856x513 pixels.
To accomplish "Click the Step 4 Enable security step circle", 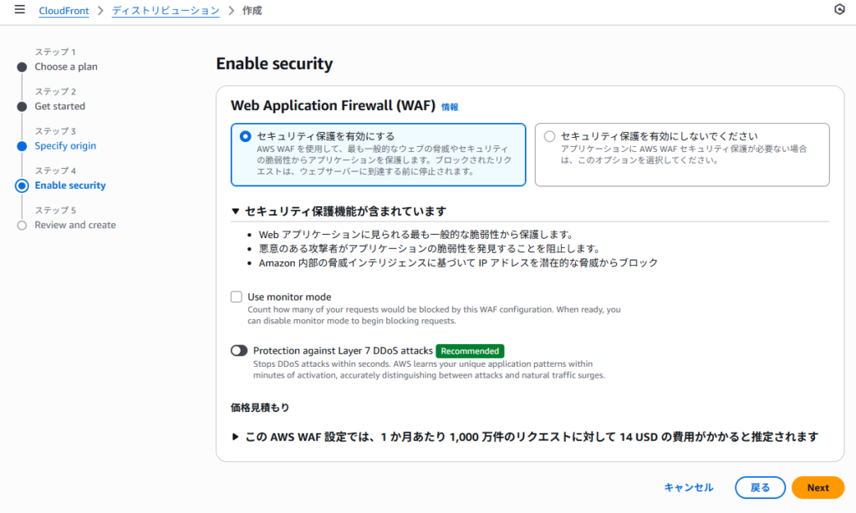I will click(x=22, y=185).
